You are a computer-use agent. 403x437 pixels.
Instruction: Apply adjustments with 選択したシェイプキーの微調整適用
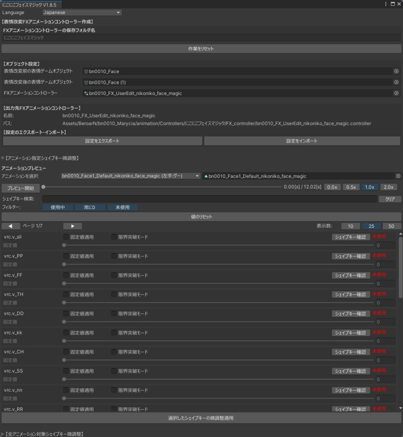tap(201, 418)
